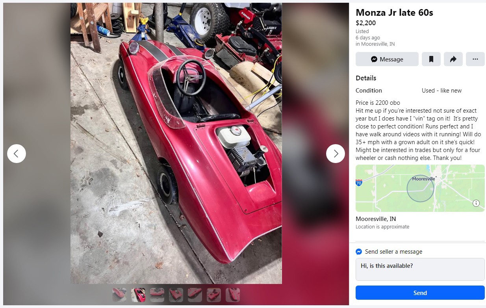Click the message text field
Screen dimensions: 486x308
point(420,269)
